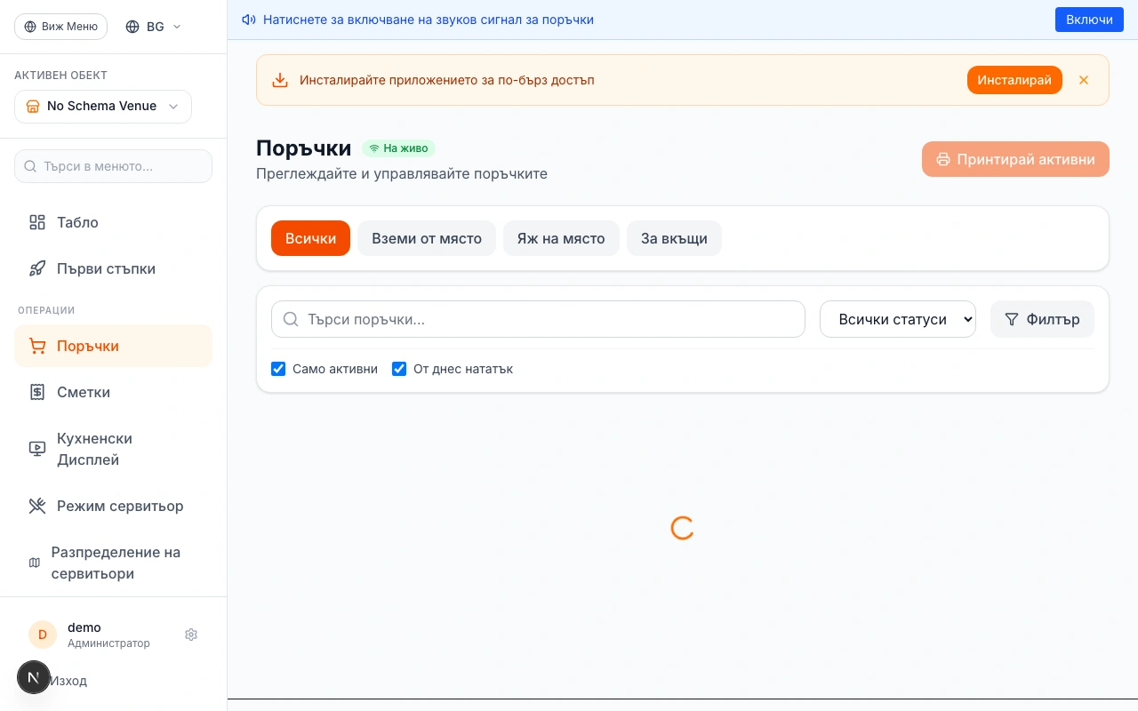
Task: Open Кухненски Дисплей in the sidebar
Action: click(x=113, y=449)
